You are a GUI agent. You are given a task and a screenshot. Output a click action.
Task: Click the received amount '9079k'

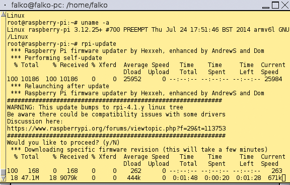point(68,178)
